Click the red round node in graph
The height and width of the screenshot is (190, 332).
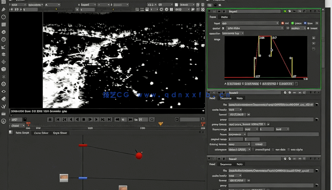click(x=139, y=155)
